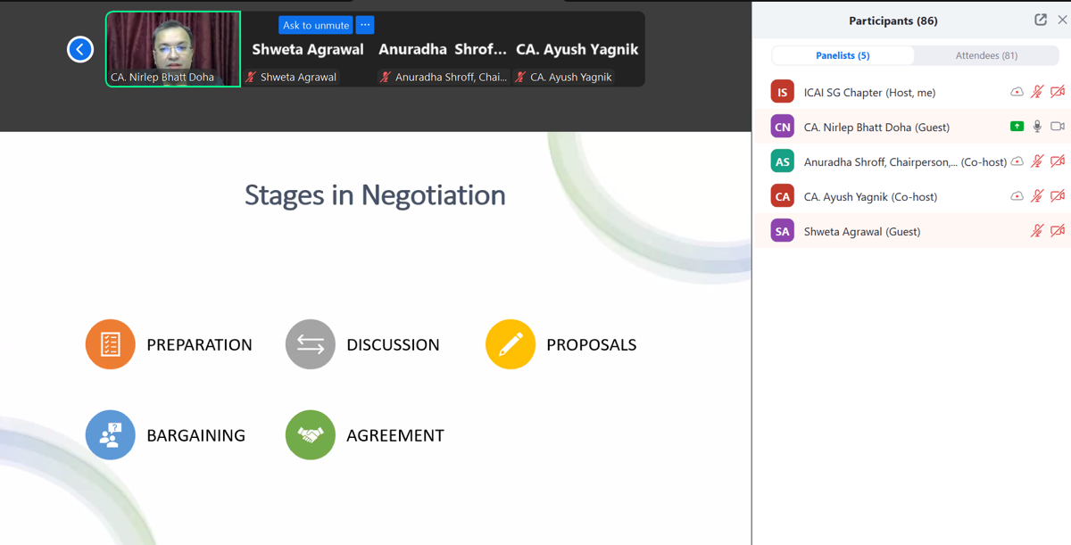Click the Ask to unmute button

point(316,25)
